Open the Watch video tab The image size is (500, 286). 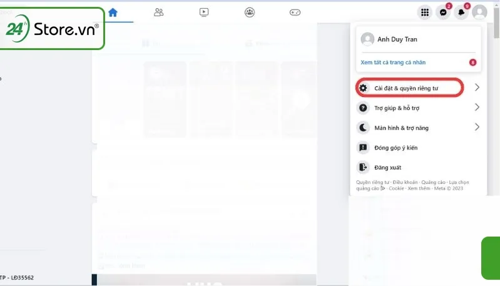(x=204, y=13)
